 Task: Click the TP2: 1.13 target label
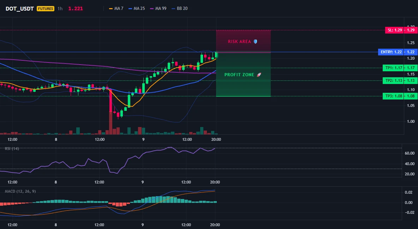click(x=394, y=80)
